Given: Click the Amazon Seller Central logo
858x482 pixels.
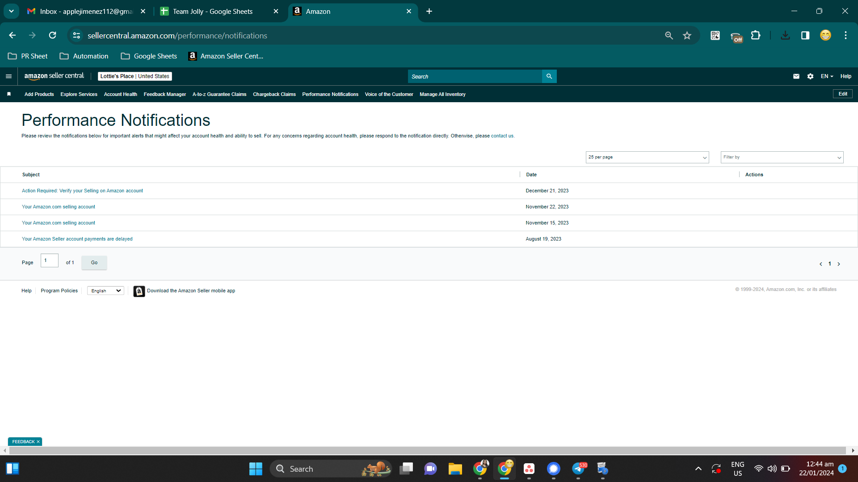Looking at the screenshot, I should coord(54,76).
